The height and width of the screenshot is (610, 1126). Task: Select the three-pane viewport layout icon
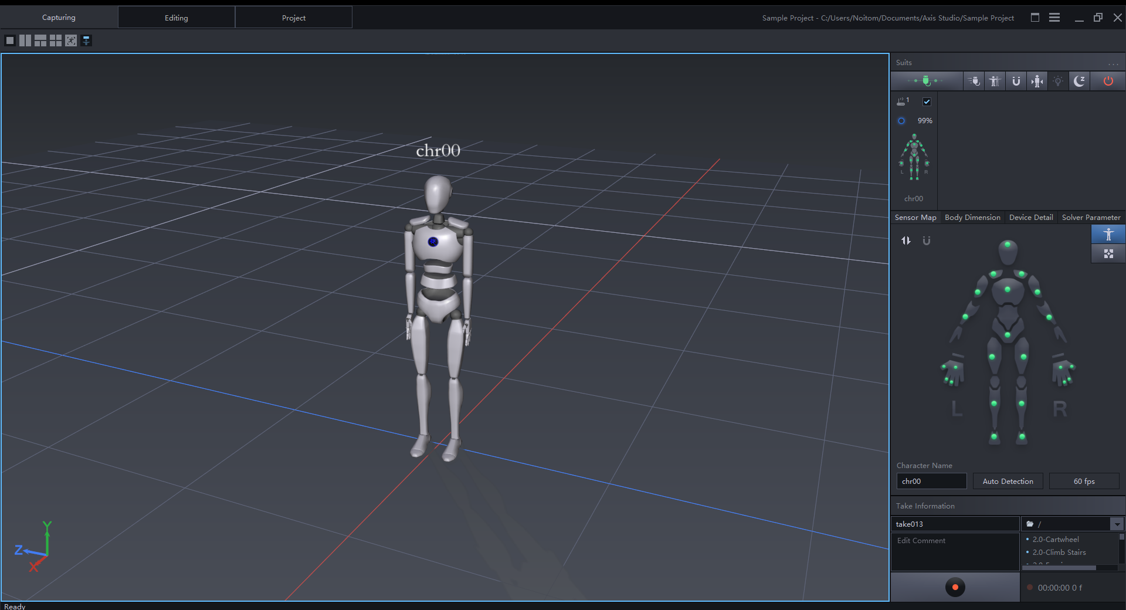pyautogui.click(x=40, y=40)
